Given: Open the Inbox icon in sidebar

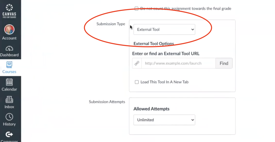Looking at the screenshot, I should 9,100.
